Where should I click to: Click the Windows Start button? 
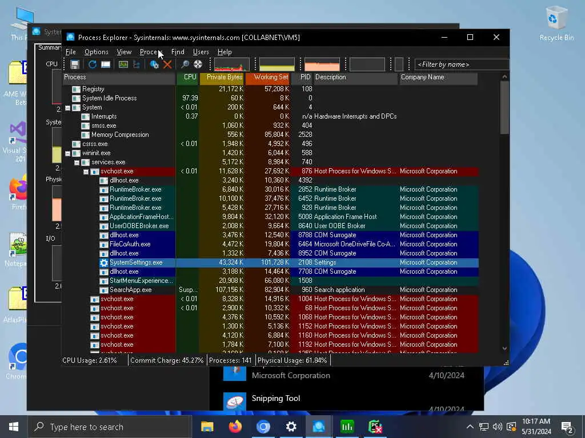pos(14,427)
